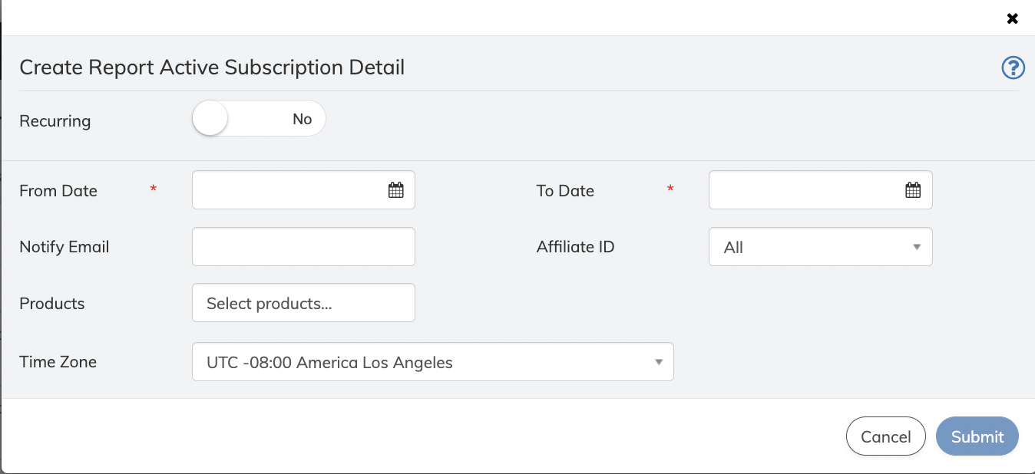
Task: Click the Cancel button
Action: (886, 436)
